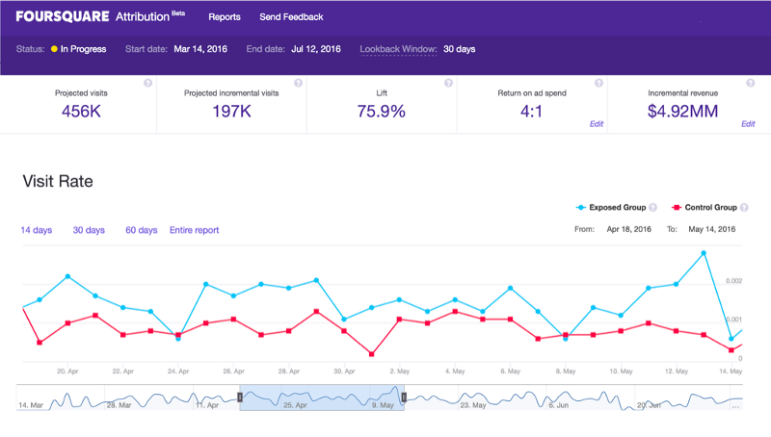Click the help icon on Return on ad spend card

pos(598,83)
